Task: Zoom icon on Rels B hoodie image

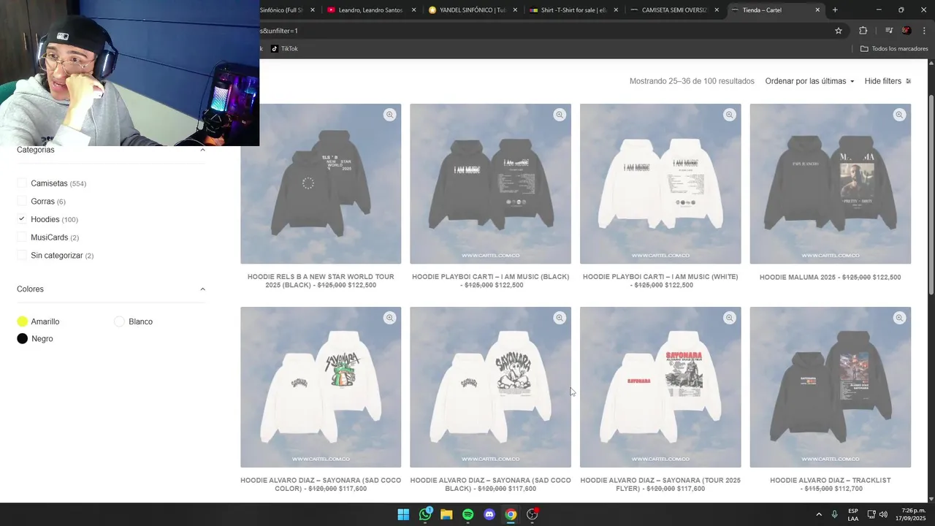Action: tap(390, 115)
